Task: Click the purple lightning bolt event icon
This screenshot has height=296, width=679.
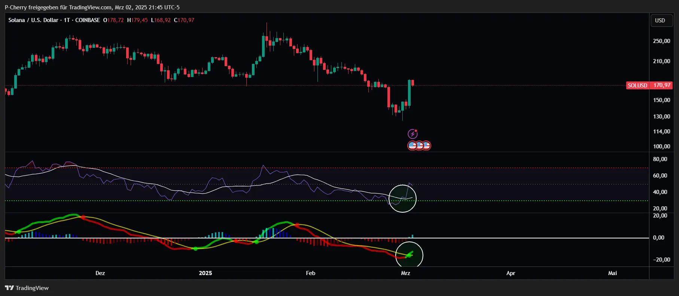Action: (412, 134)
